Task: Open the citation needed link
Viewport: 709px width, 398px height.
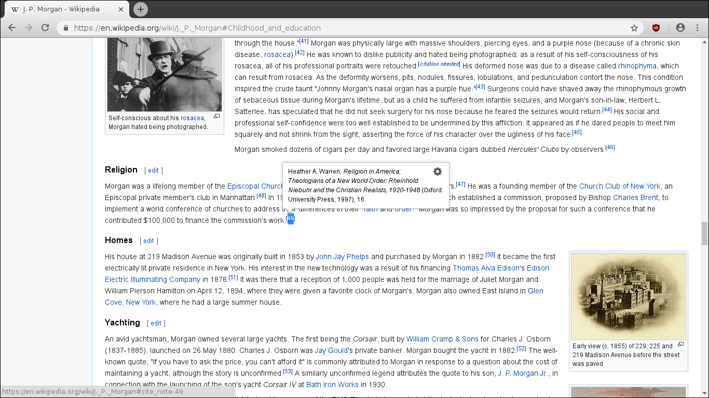Action: pyautogui.click(x=440, y=64)
